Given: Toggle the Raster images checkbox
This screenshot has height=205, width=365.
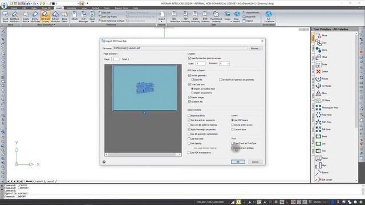Looking at the screenshot, I should (189, 97).
